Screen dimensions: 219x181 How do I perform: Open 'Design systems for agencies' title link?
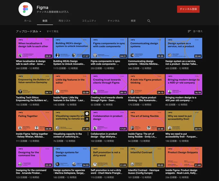[x=69, y=172]
